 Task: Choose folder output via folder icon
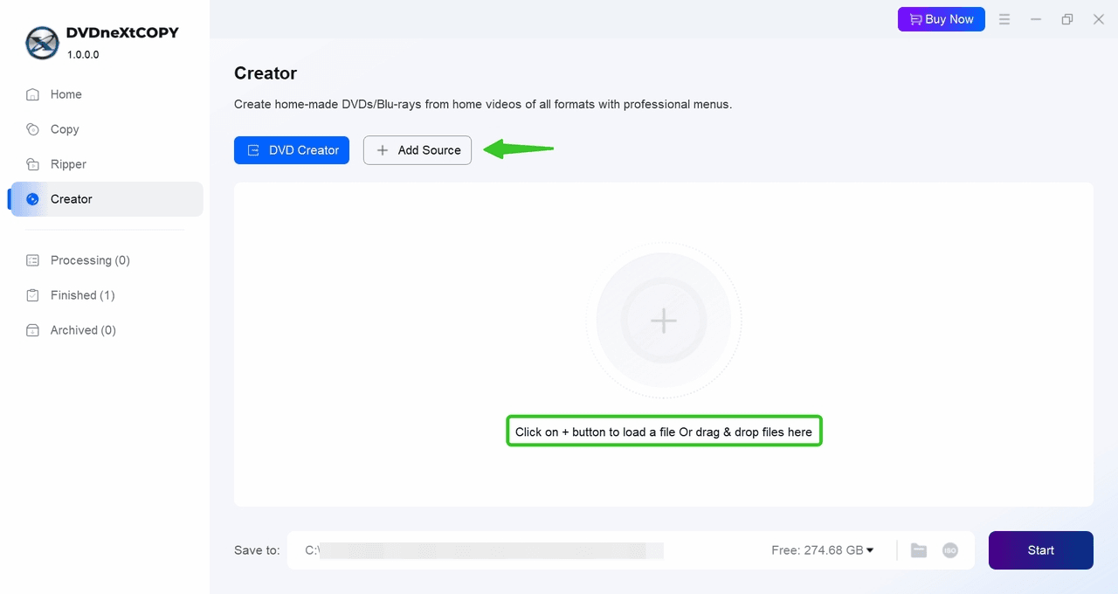(x=919, y=550)
